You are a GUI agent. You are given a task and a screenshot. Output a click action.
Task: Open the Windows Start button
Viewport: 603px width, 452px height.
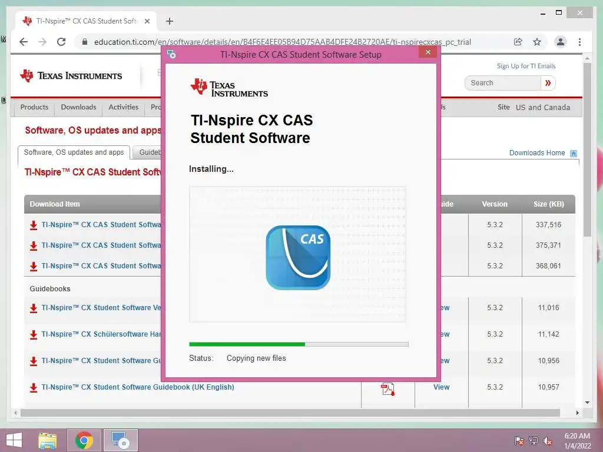pos(14,440)
